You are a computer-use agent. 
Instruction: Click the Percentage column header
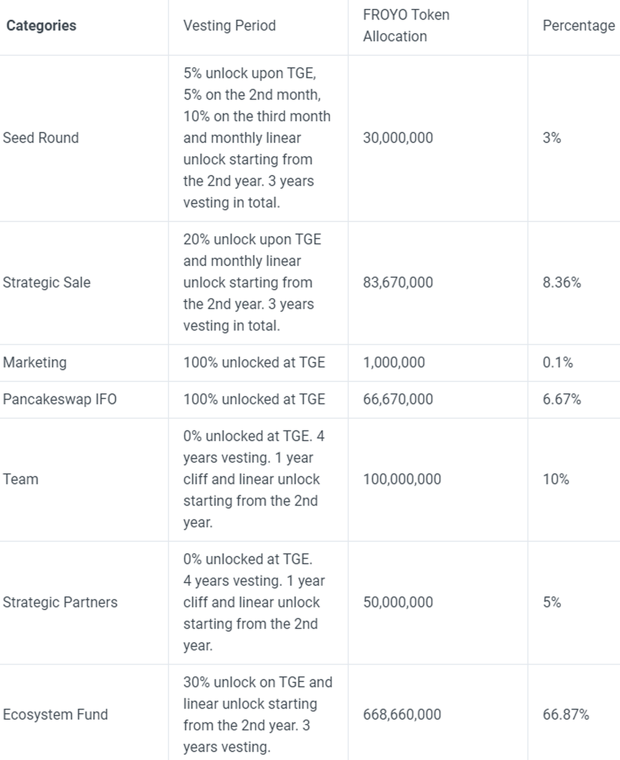579,25
